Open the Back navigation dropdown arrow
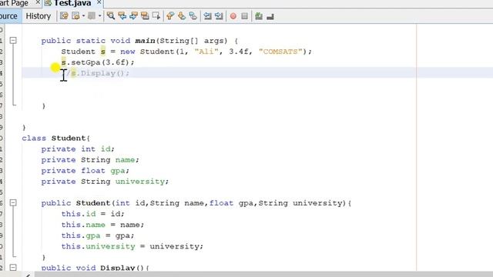Screen dimensions: 493x277 83,16
